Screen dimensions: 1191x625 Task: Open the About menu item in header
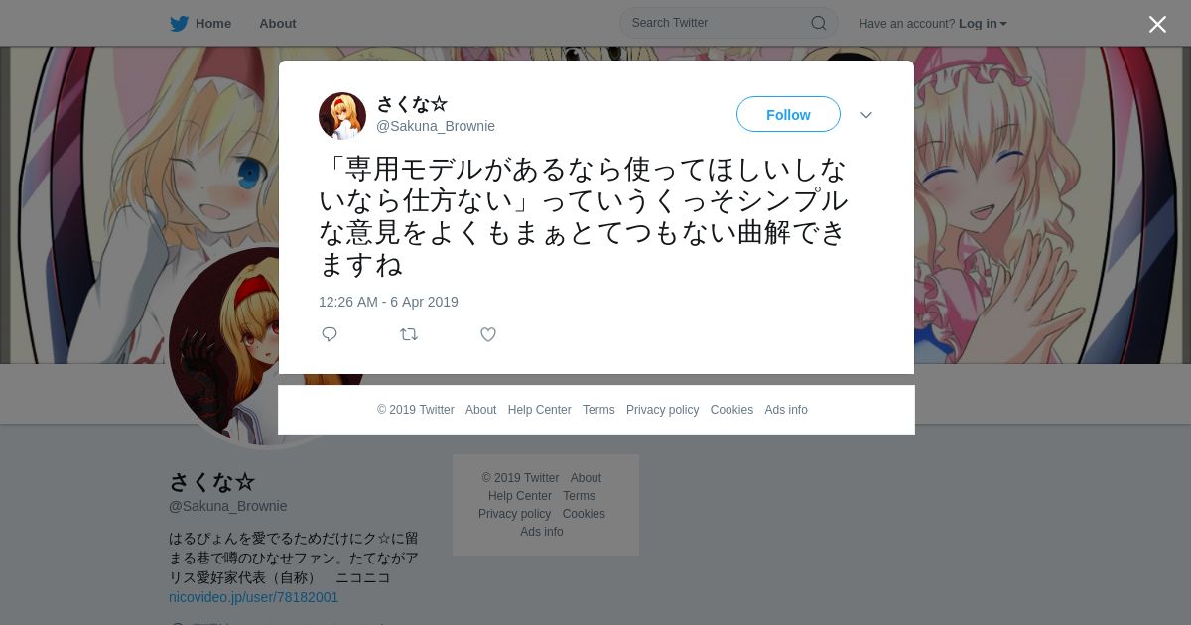277,23
